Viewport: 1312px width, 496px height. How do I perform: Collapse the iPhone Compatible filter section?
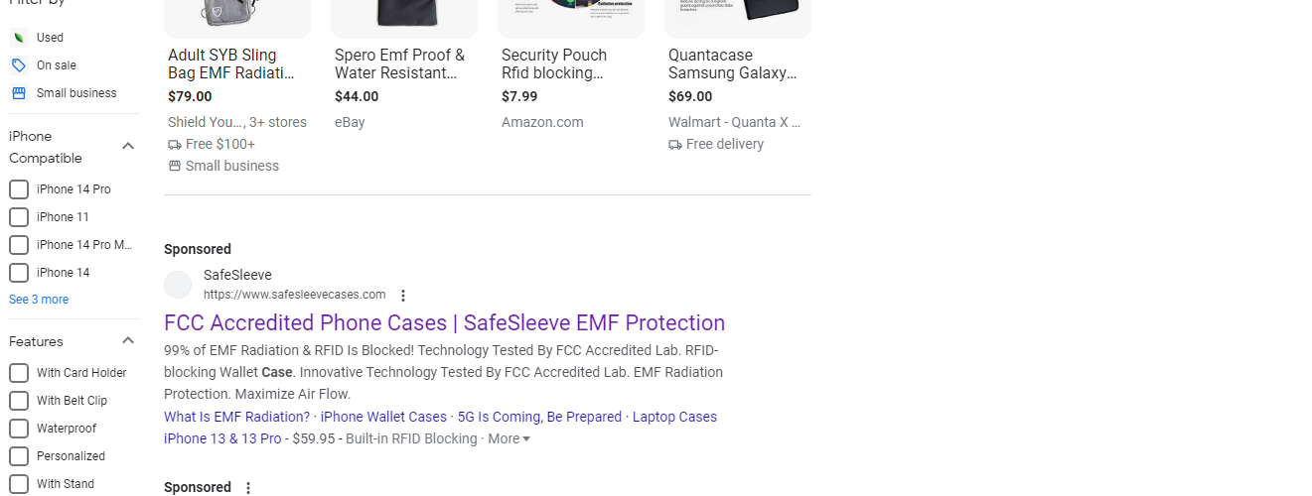point(128,147)
